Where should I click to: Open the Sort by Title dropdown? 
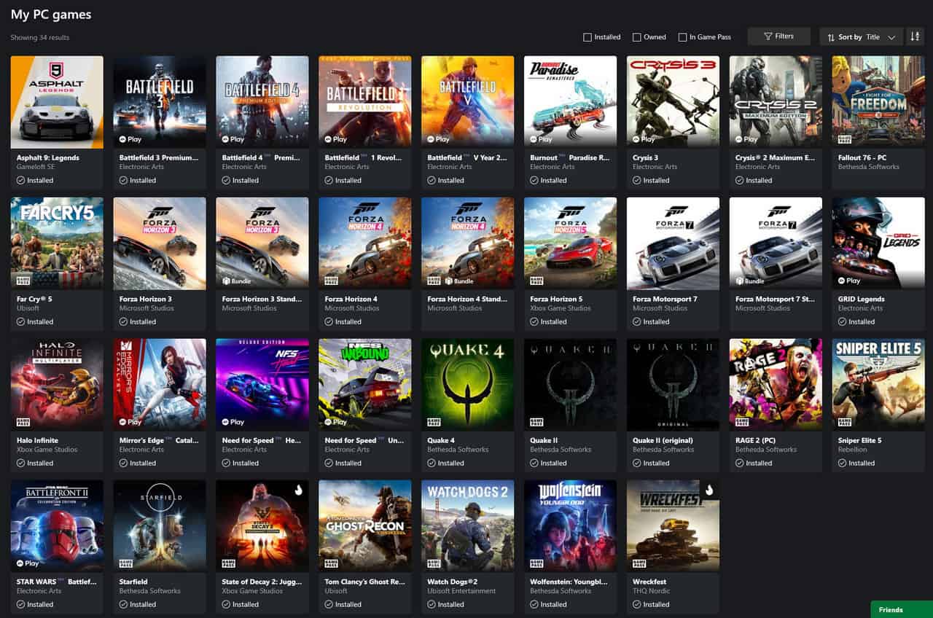[x=862, y=36]
